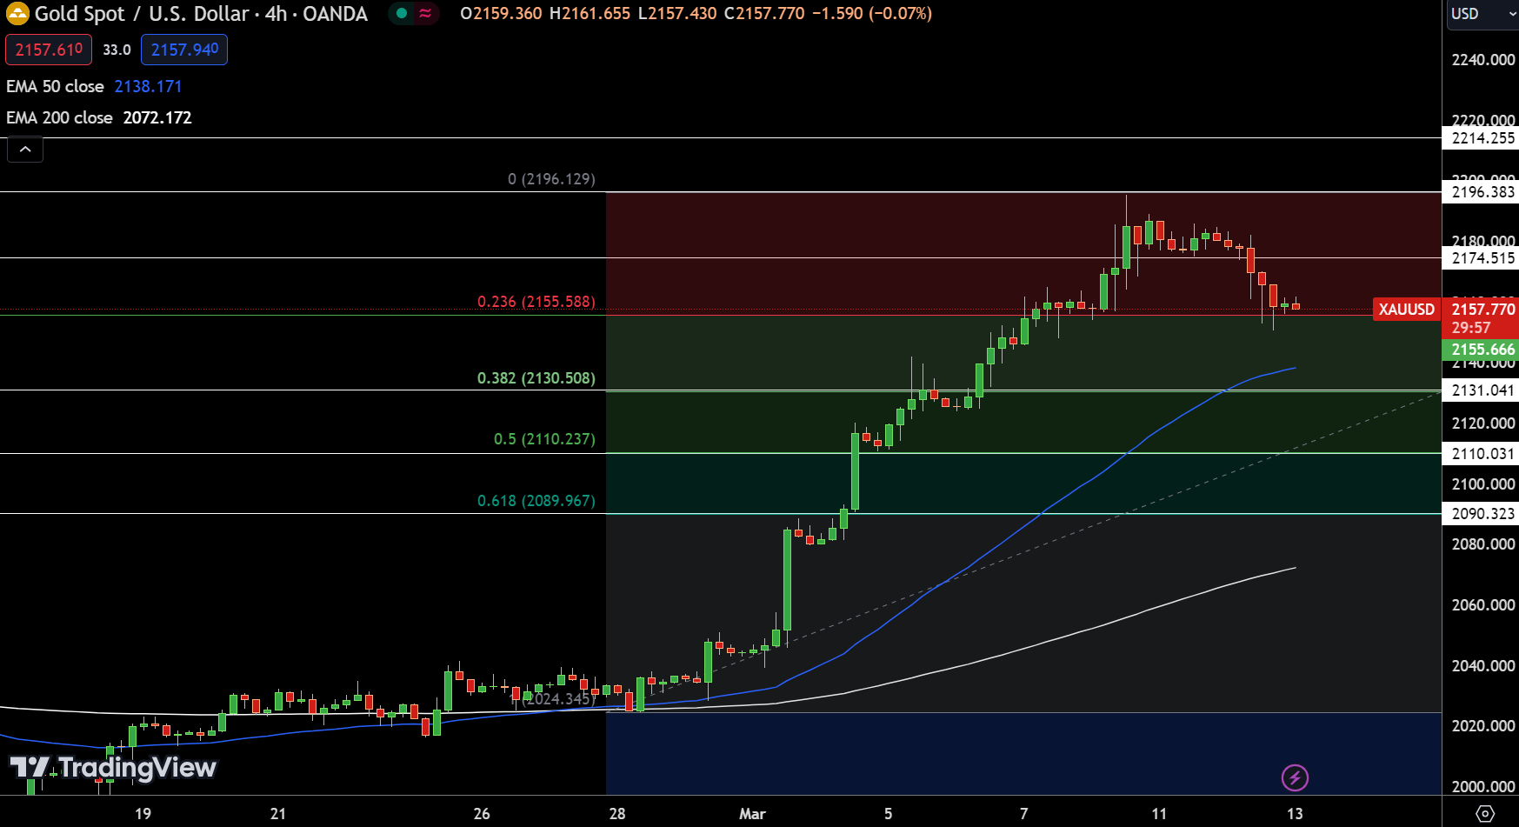Click the red sell price 2157.610
This screenshot has height=827, width=1519.
[x=49, y=50]
